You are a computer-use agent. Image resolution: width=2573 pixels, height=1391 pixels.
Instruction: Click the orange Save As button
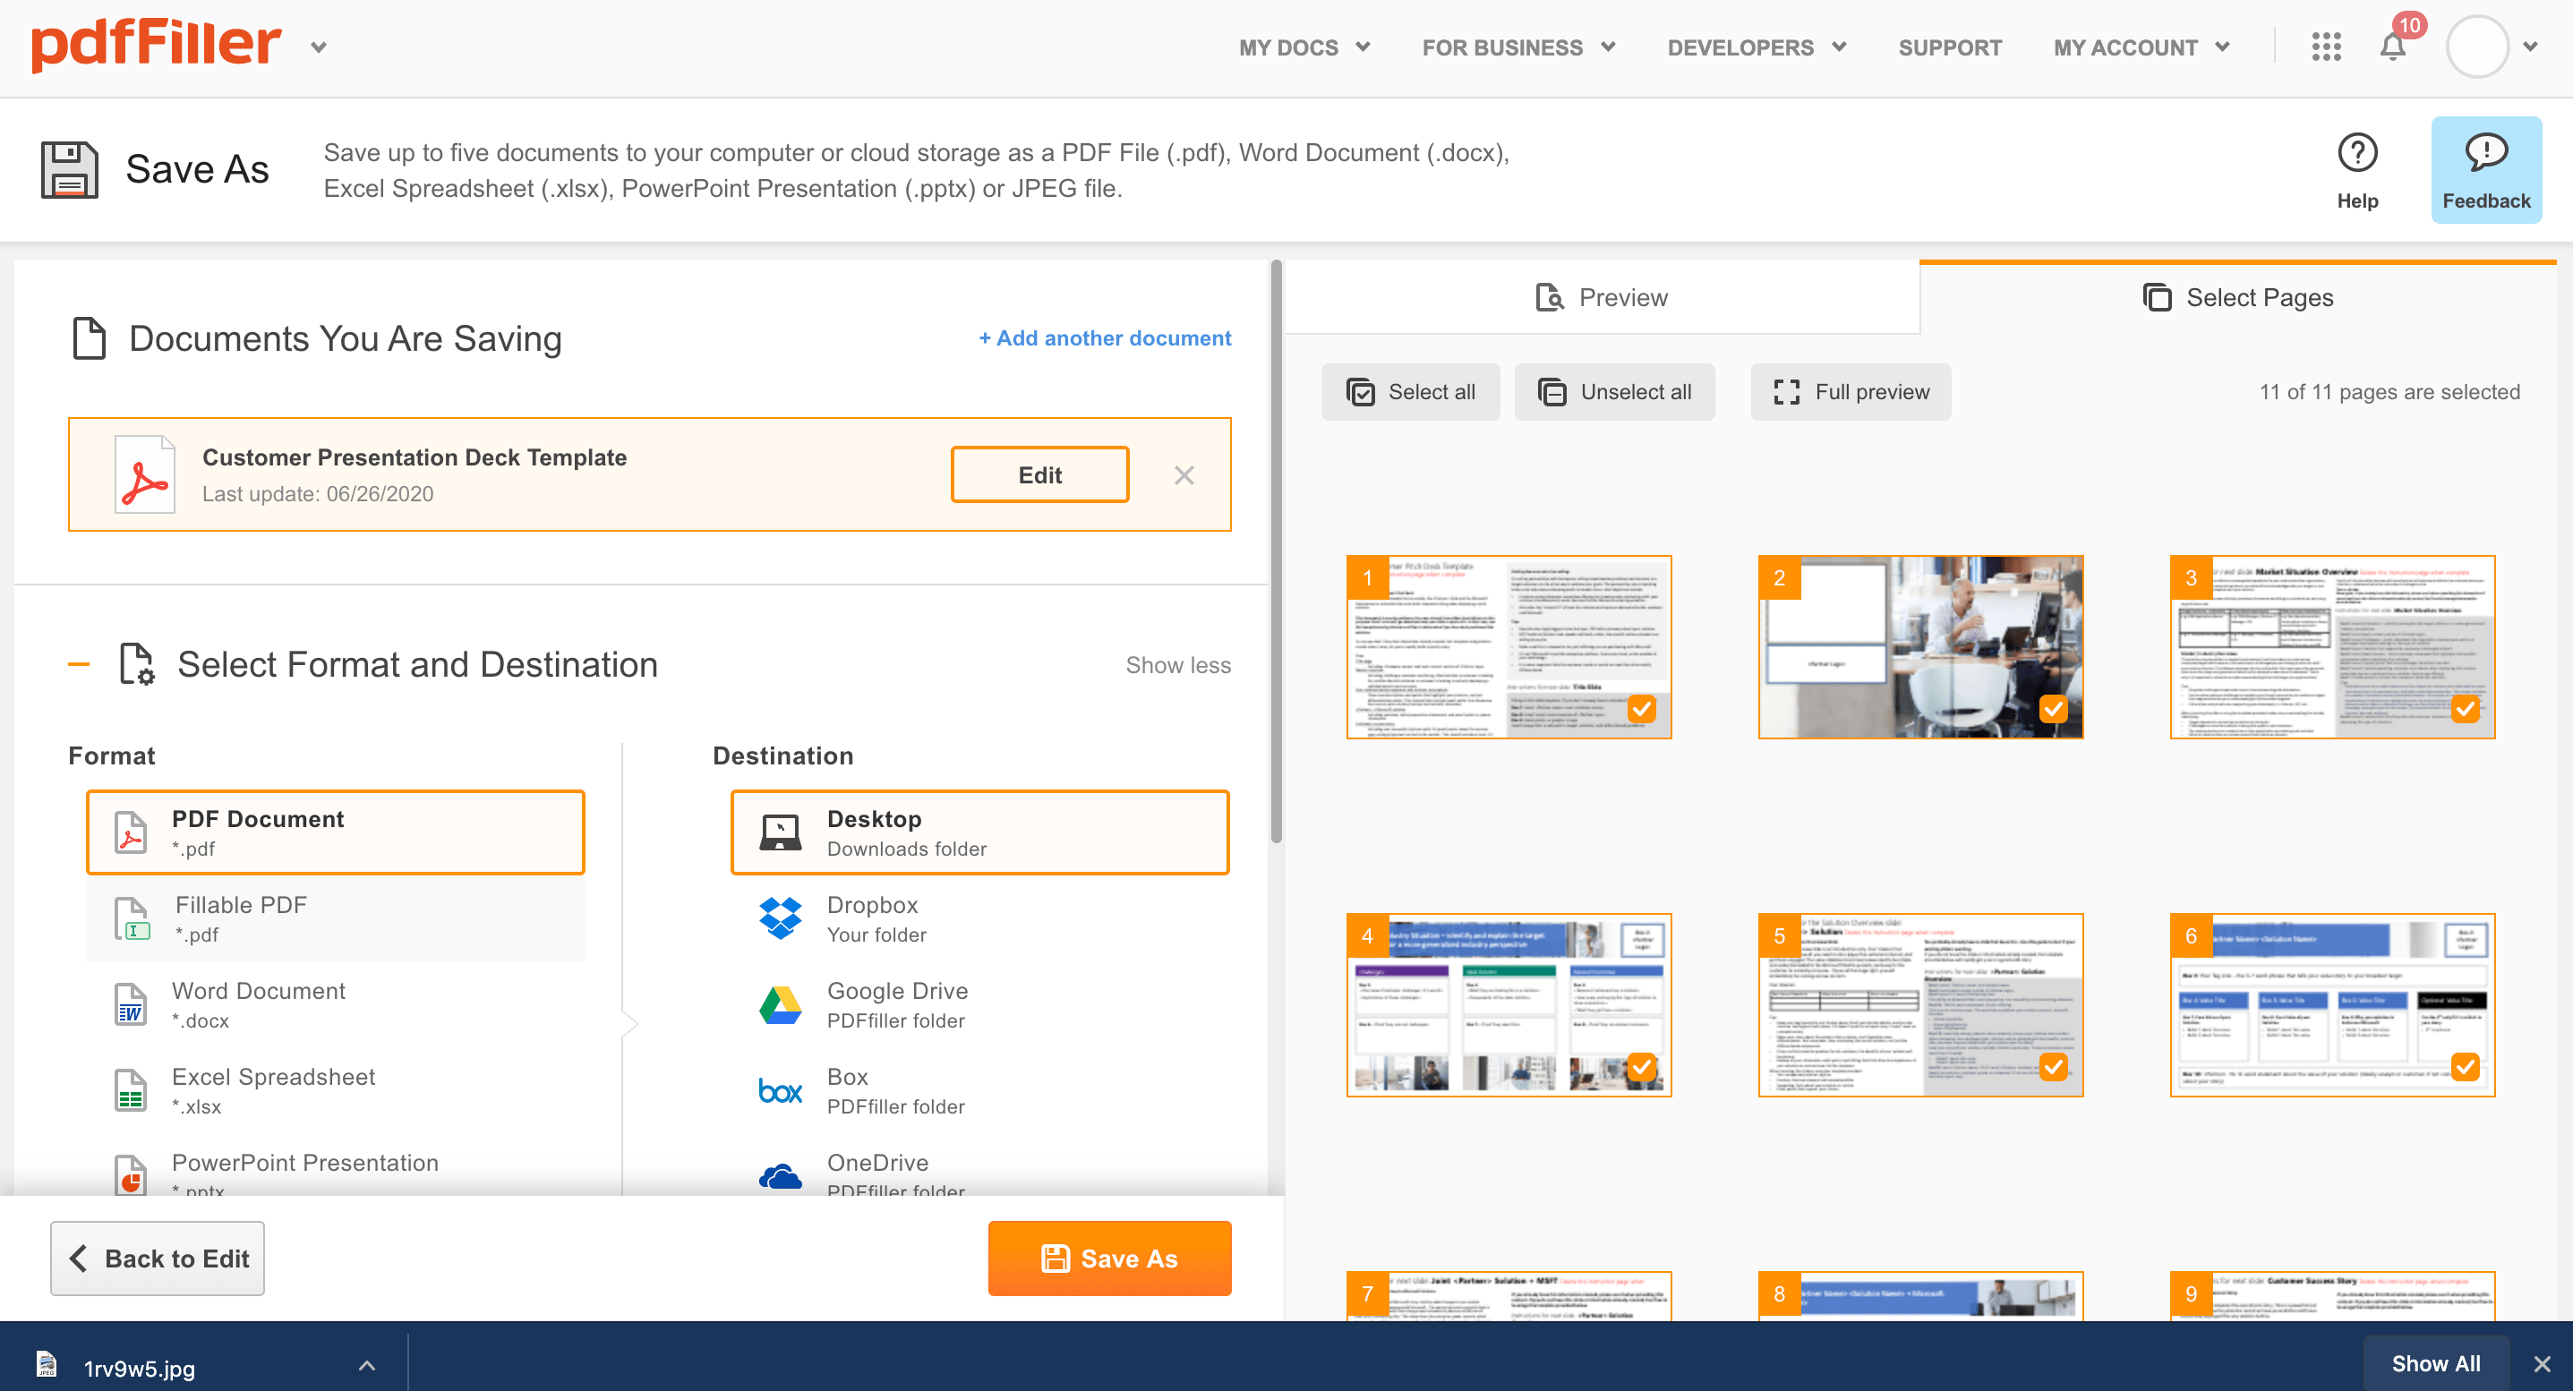tap(1110, 1259)
